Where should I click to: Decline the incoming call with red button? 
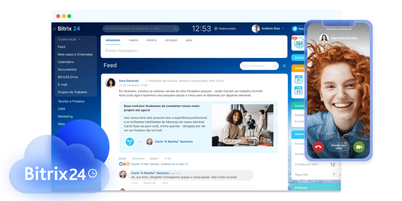pos(318,147)
